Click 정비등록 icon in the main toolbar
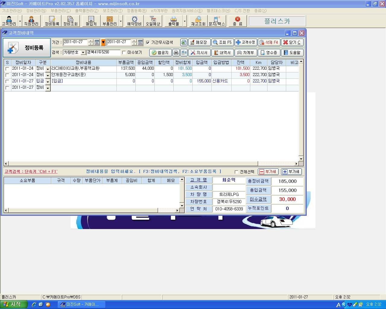Viewport: 386px width, 309px height. pyautogui.click(x=52, y=21)
